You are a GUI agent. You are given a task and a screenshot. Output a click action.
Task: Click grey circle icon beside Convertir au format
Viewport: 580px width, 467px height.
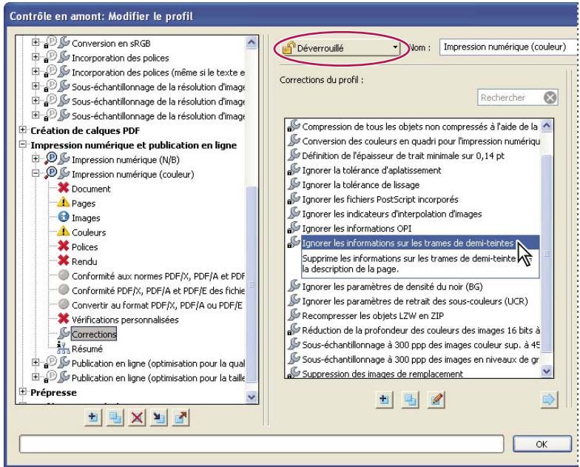(x=64, y=304)
